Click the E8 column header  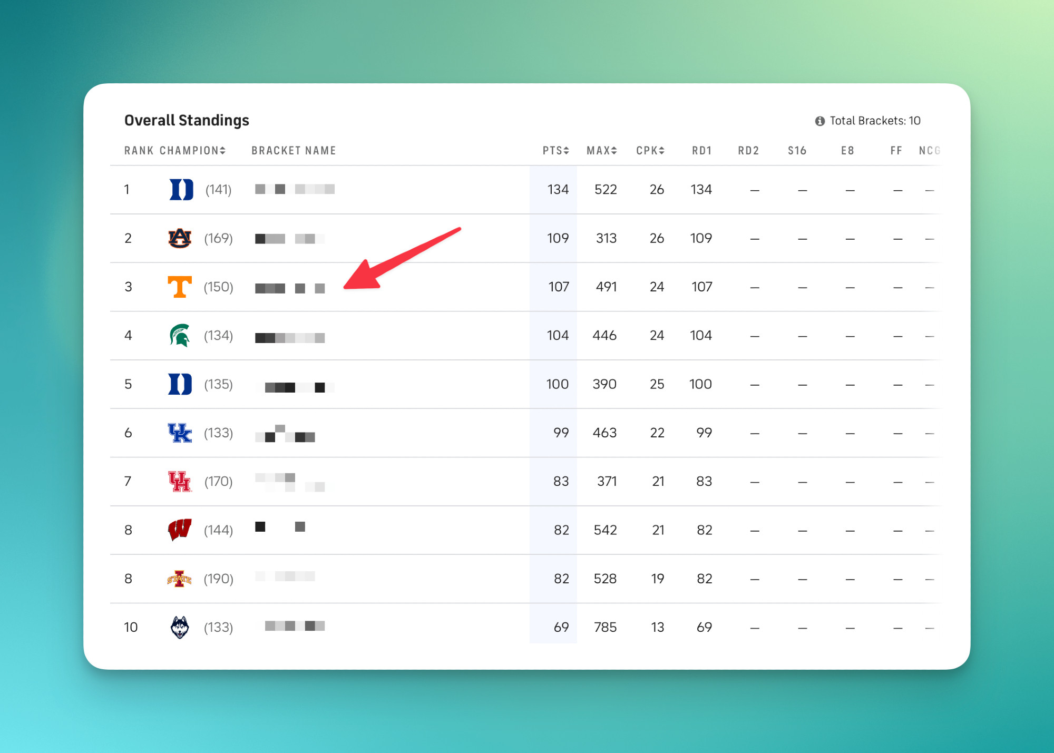tap(847, 151)
